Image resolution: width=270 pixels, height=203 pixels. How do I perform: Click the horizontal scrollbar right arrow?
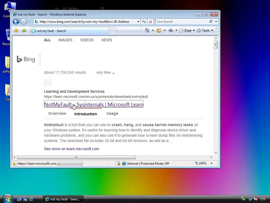point(211,157)
